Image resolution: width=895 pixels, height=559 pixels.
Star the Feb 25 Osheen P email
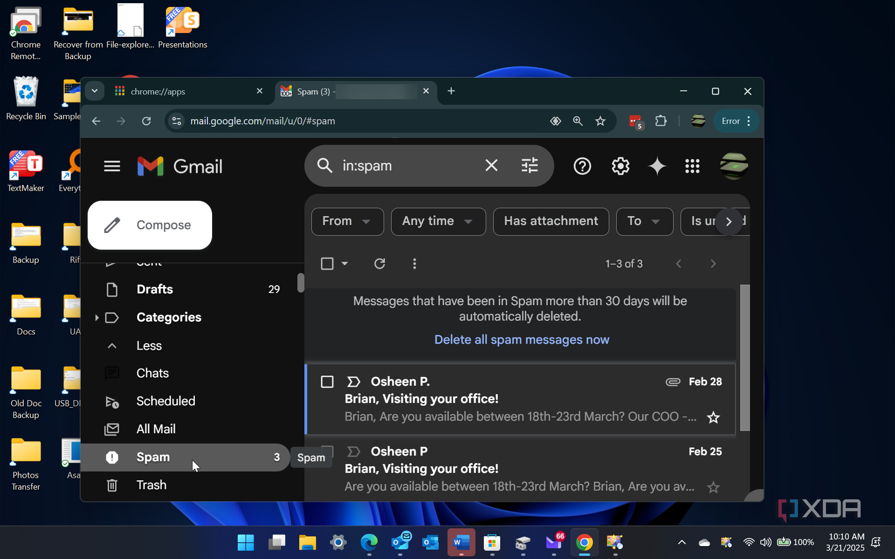tap(713, 487)
